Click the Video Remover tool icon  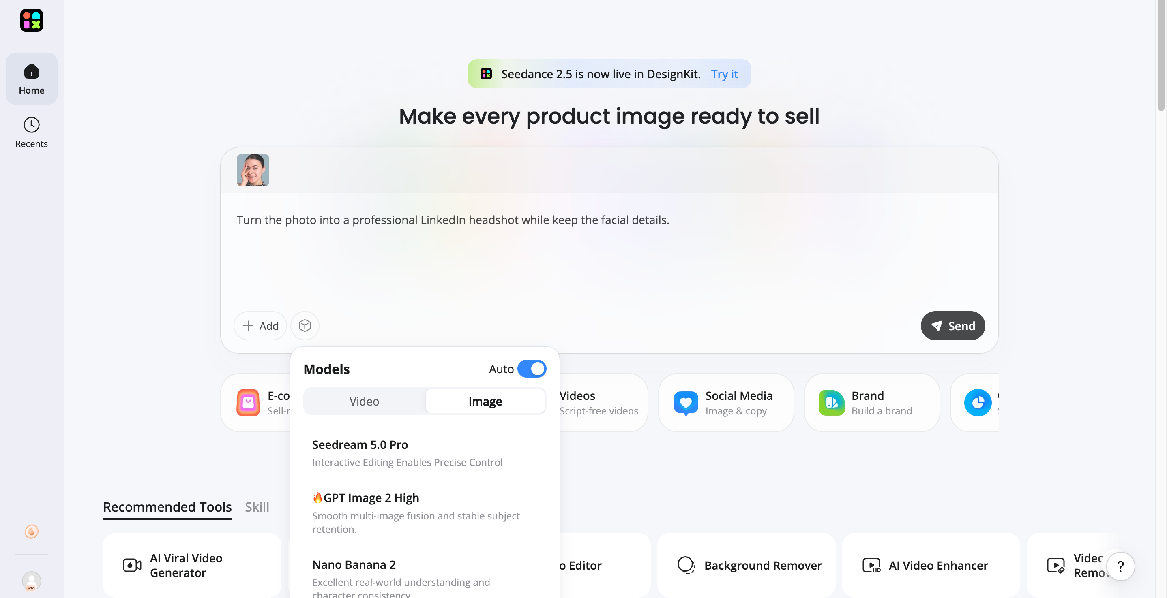tap(1055, 566)
